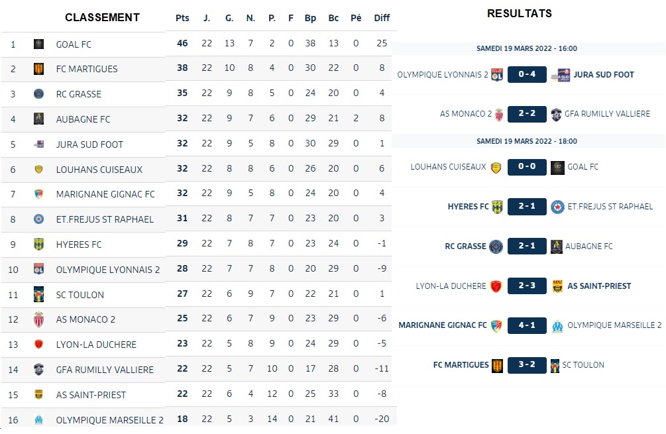
Task: Click Marignane Gignac FC logo in results
Action: pos(496,325)
